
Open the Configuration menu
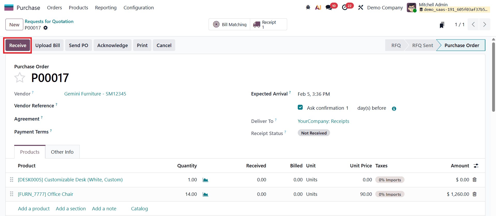139,8
